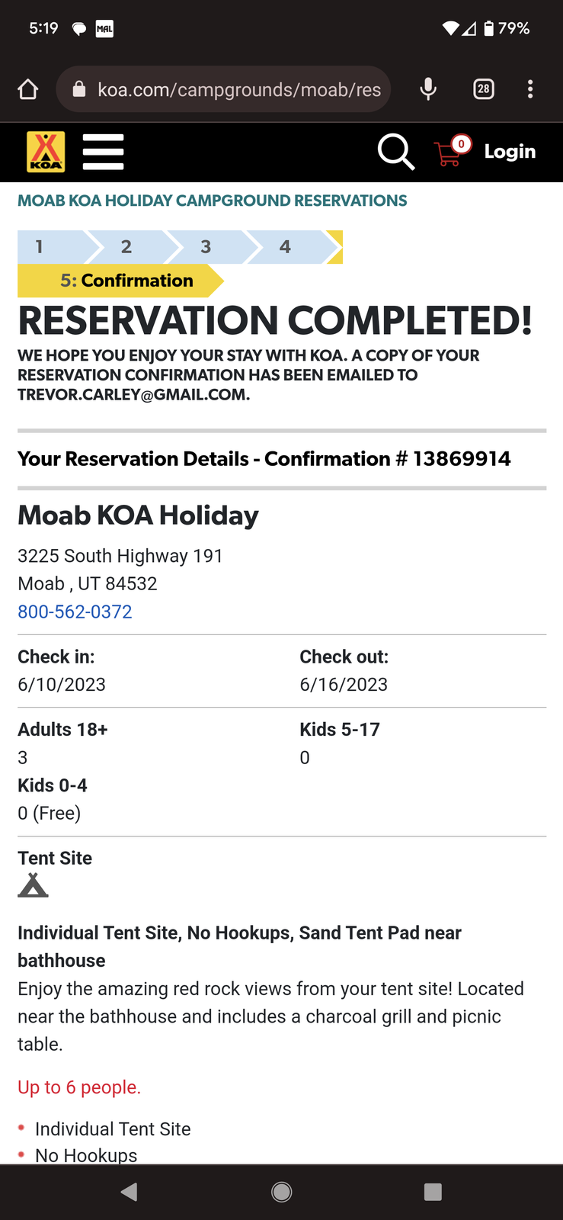The image size is (563, 1220).
Task: Open the Chrome three-dot overflow menu
Action: (x=530, y=89)
